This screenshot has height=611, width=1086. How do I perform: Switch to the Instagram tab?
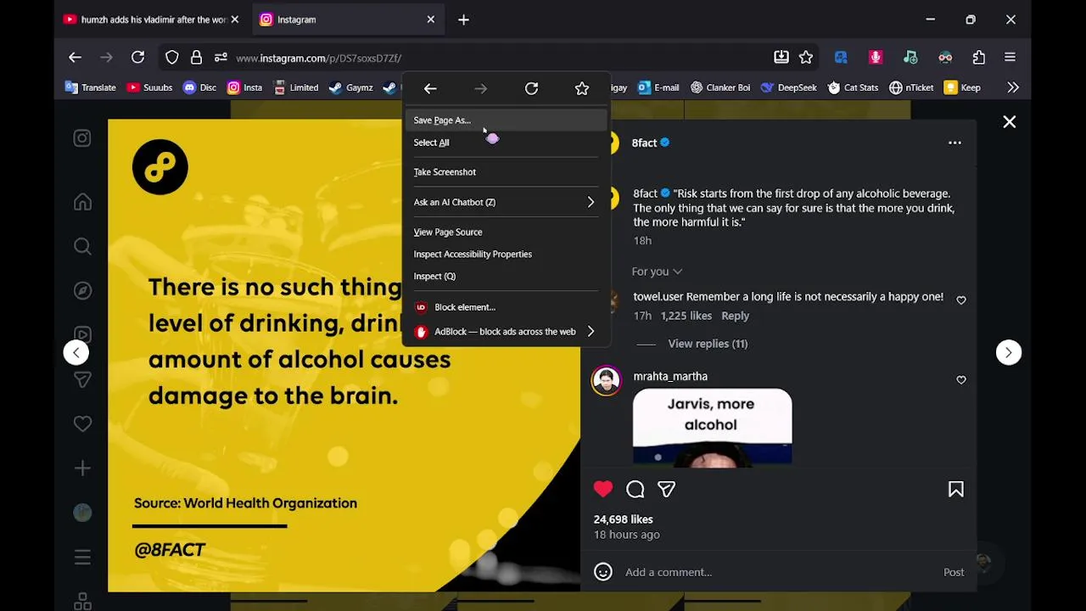(x=346, y=20)
